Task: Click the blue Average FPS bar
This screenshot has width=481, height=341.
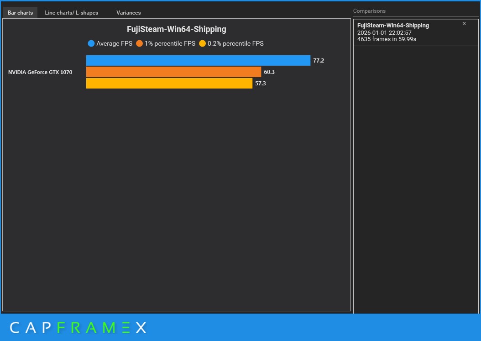Action: [x=198, y=60]
